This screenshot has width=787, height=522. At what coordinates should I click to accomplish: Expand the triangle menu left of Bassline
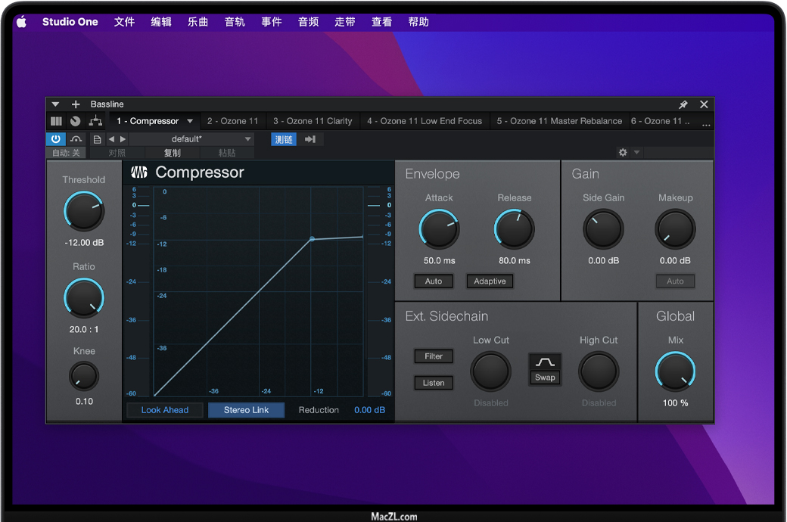(55, 104)
